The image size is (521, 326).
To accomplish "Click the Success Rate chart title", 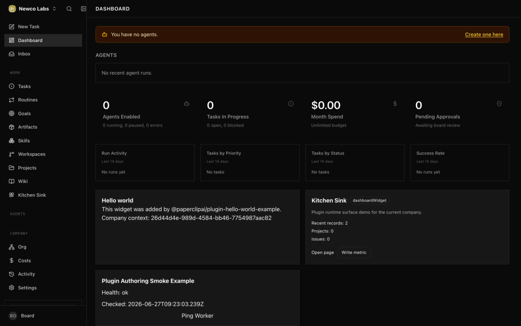I will pyautogui.click(x=430, y=154).
